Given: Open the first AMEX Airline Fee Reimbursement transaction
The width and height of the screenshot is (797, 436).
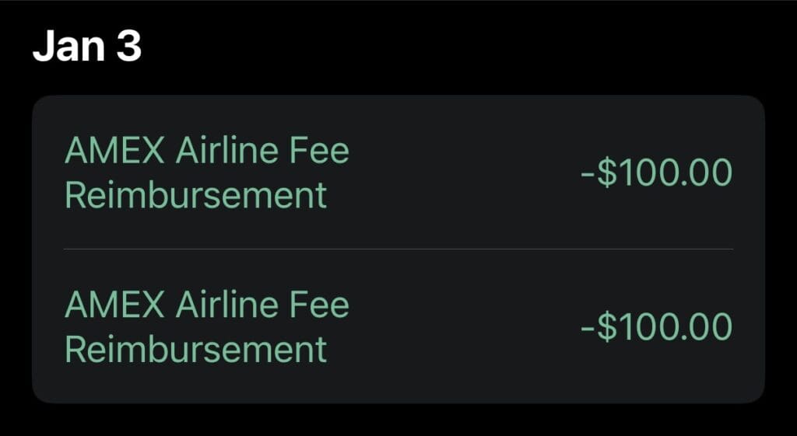Looking at the screenshot, I should point(207,173).
